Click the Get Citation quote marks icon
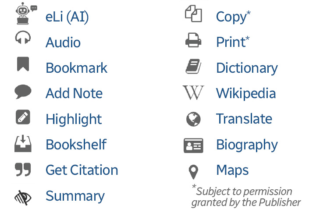Viewport: 309px width, 209px height. point(23,170)
